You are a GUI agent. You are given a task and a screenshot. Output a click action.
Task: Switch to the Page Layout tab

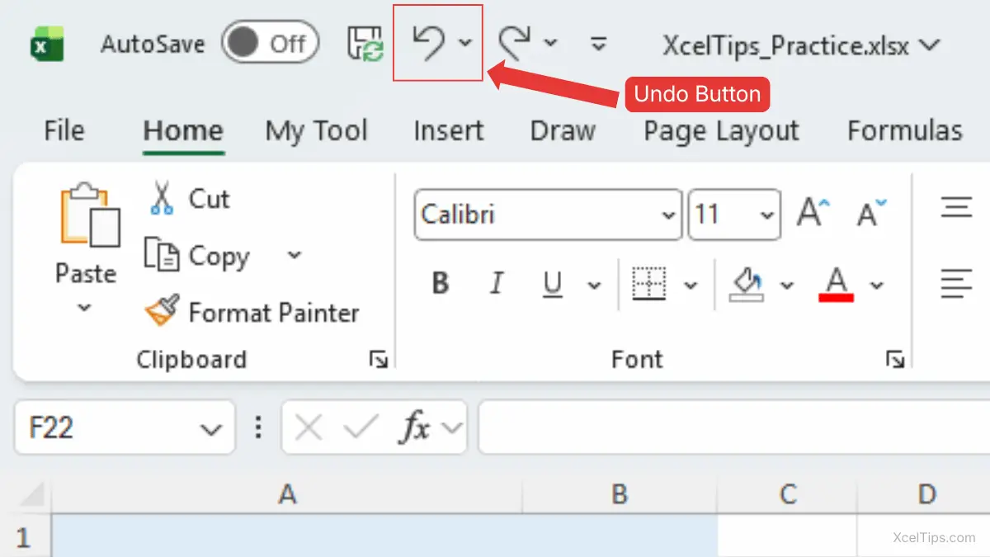tap(721, 131)
